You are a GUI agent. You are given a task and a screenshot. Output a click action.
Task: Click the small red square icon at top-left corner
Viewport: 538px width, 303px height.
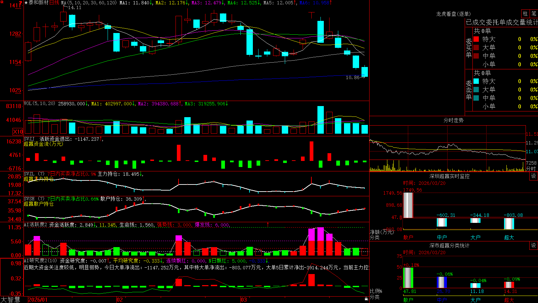coord(1,1)
